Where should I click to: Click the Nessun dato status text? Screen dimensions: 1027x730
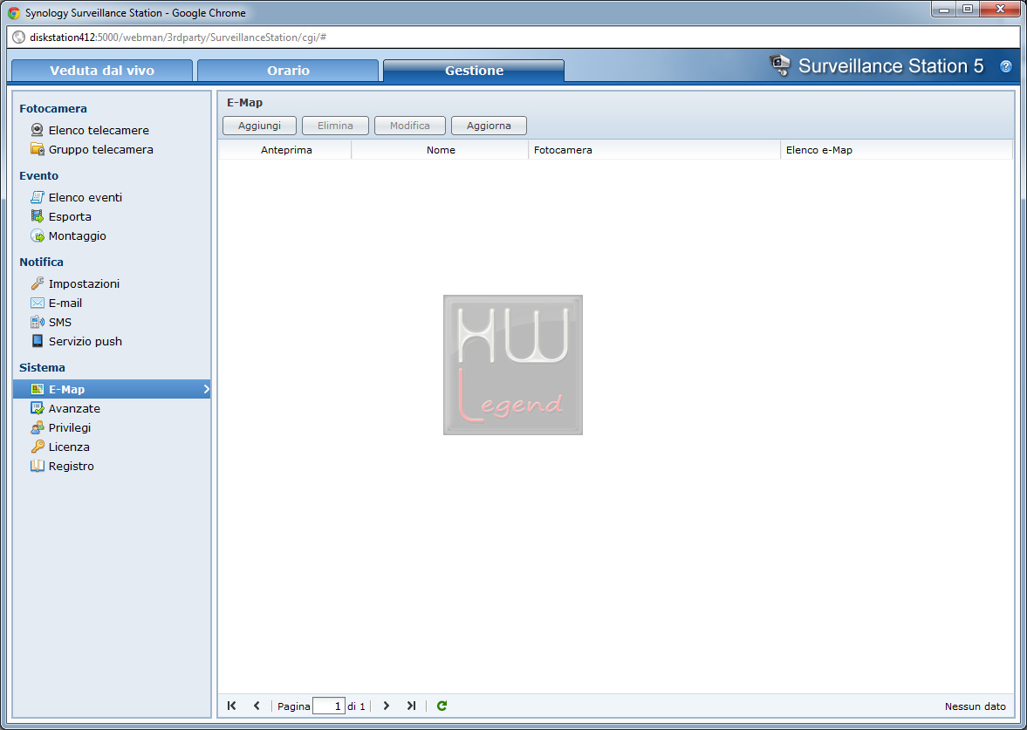(x=975, y=706)
